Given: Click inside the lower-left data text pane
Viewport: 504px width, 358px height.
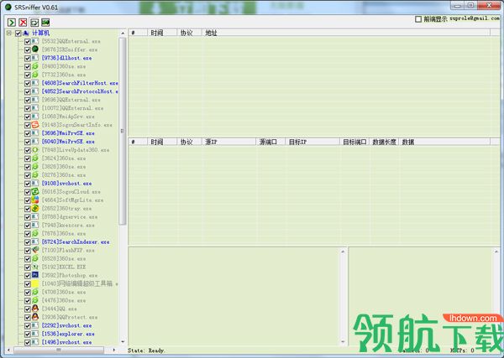Looking at the screenshot, I should pyautogui.click(x=234, y=297).
